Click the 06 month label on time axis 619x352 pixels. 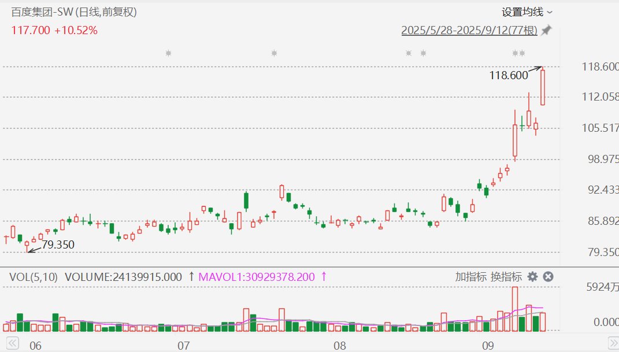pyautogui.click(x=35, y=346)
